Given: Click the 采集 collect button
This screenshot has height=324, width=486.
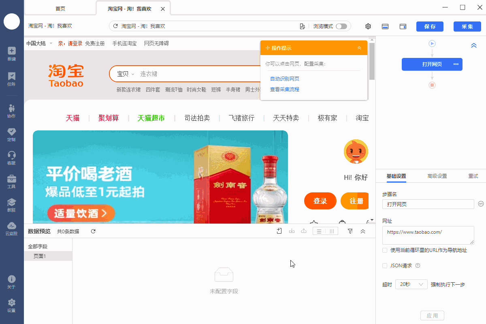Looking at the screenshot, I should pos(467,26).
